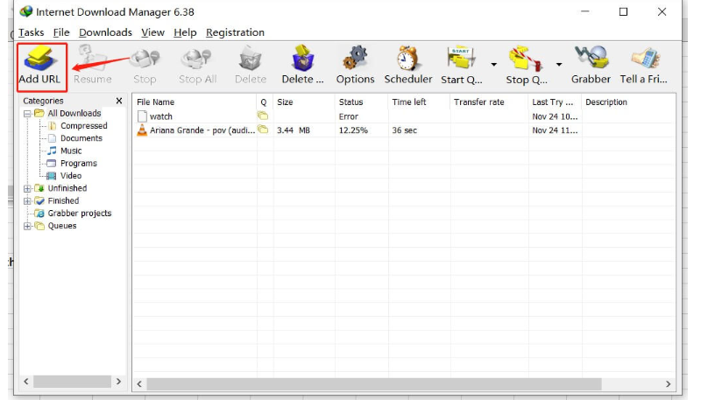The image size is (701, 400).
Task: Click the Start Queue toolbar icon
Action: pyautogui.click(x=461, y=59)
